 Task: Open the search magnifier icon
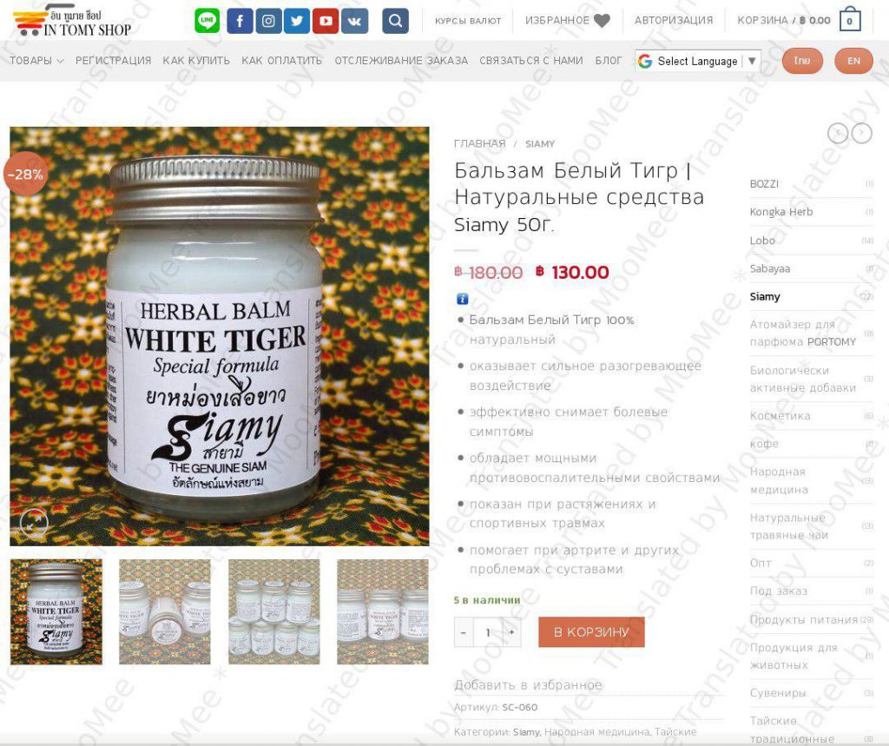(x=395, y=21)
